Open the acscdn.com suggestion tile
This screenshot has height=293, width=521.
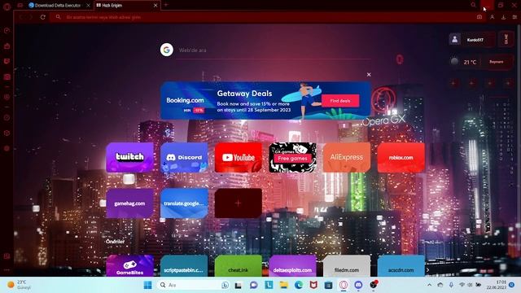coord(401,266)
